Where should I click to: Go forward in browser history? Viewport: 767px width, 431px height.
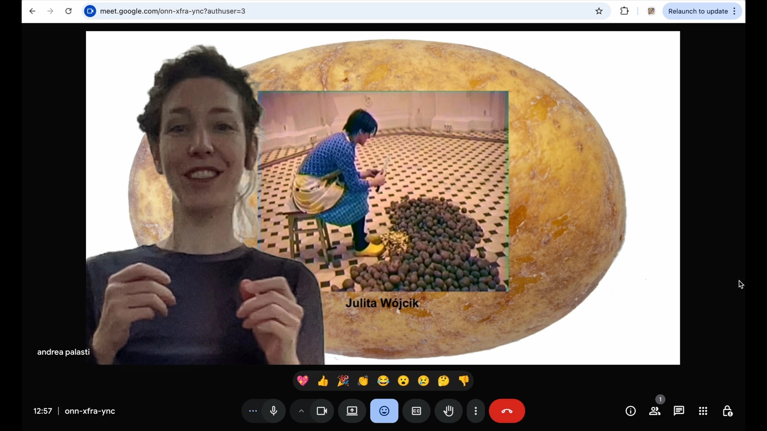[50, 11]
